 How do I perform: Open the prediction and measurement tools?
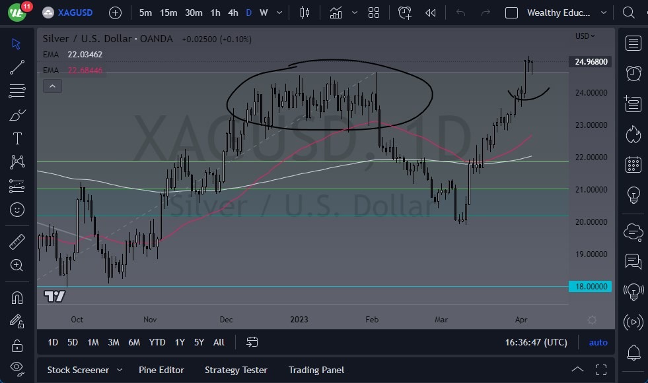tap(17, 186)
